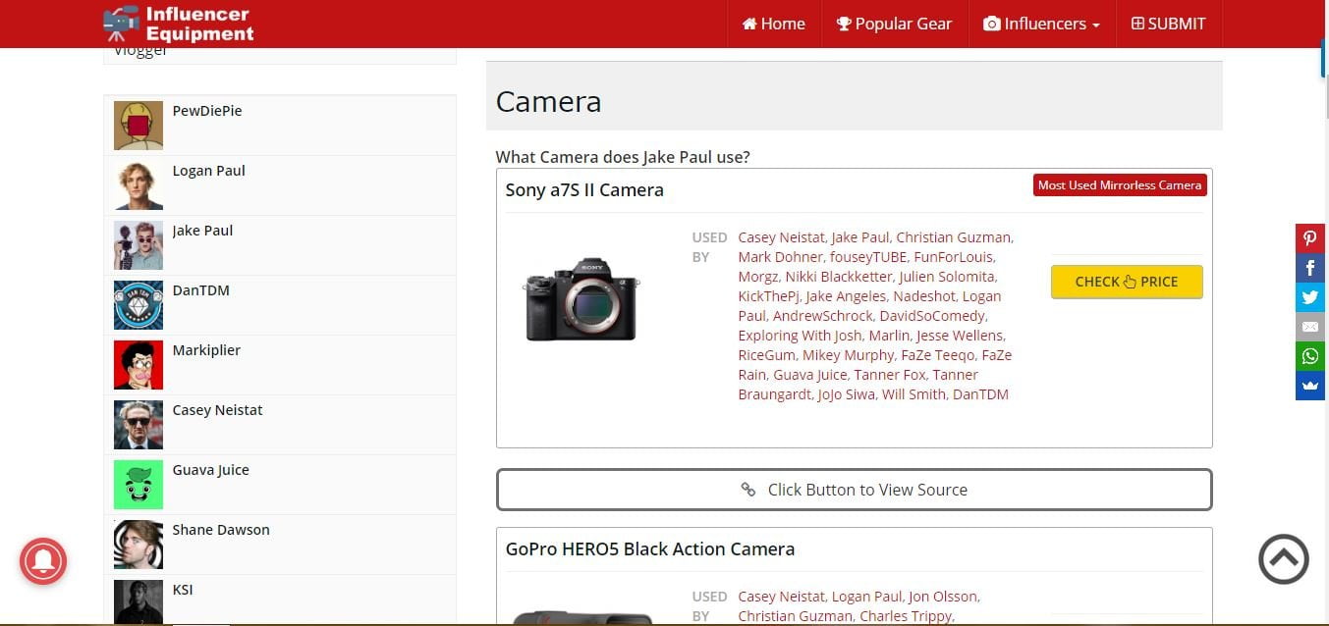This screenshot has height=626, width=1329.
Task: Click Exploring With Josh in used-by list
Action: [800, 336]
